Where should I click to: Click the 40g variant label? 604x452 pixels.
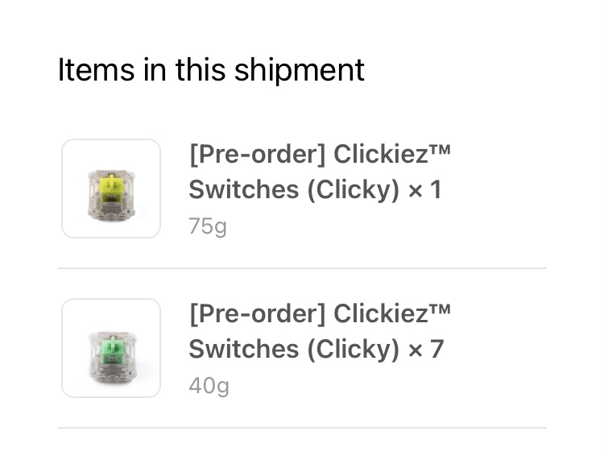209,386
